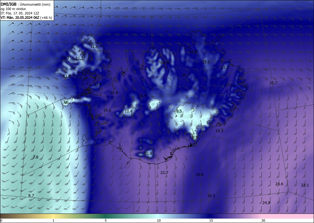This screenshot has height=223, width=314.
Task: Click the valid time 'VT: Mán. 20.05.2024 06Z'
Action: (x=20, y=18)
